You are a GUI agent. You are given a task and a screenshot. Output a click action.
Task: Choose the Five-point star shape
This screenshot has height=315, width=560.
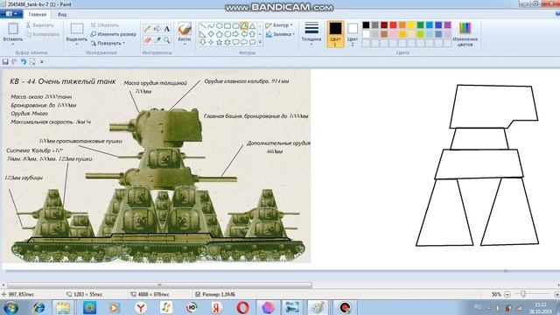(219, 42)
